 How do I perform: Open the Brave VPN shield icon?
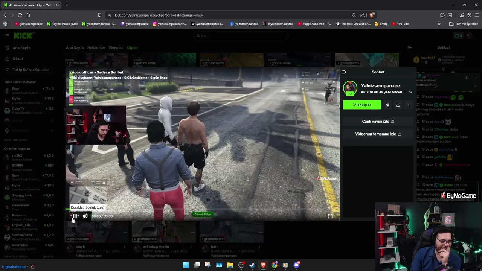pyautogui.click(x=469, y=15)
